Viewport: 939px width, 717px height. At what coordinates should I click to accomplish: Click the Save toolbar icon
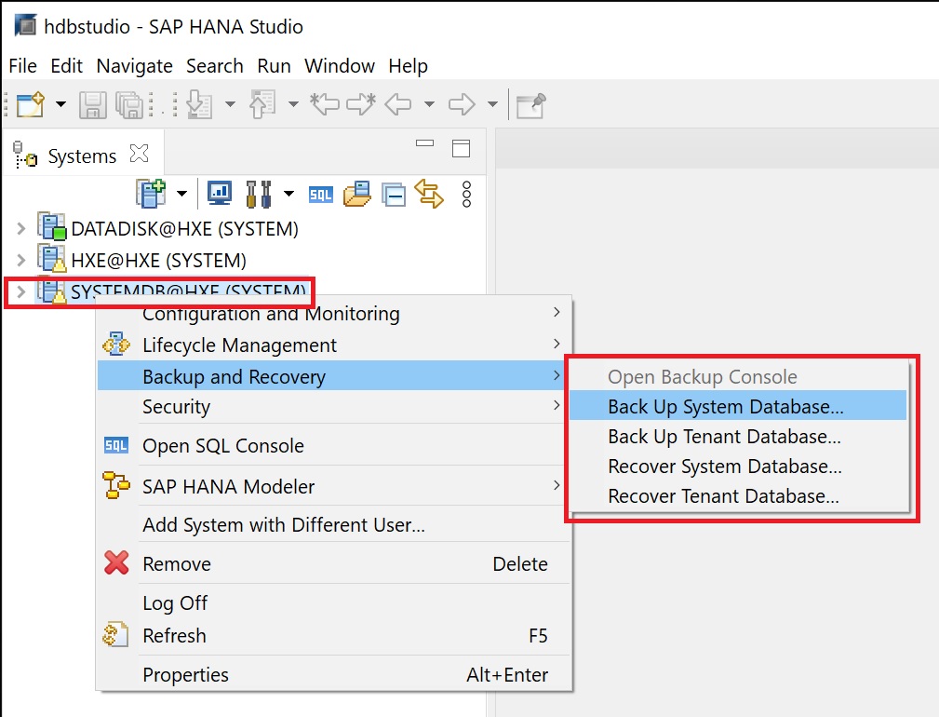(93, 105)
